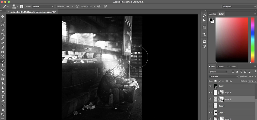
Task: Click the foreground color swatch
Action: tap(211, 20)
